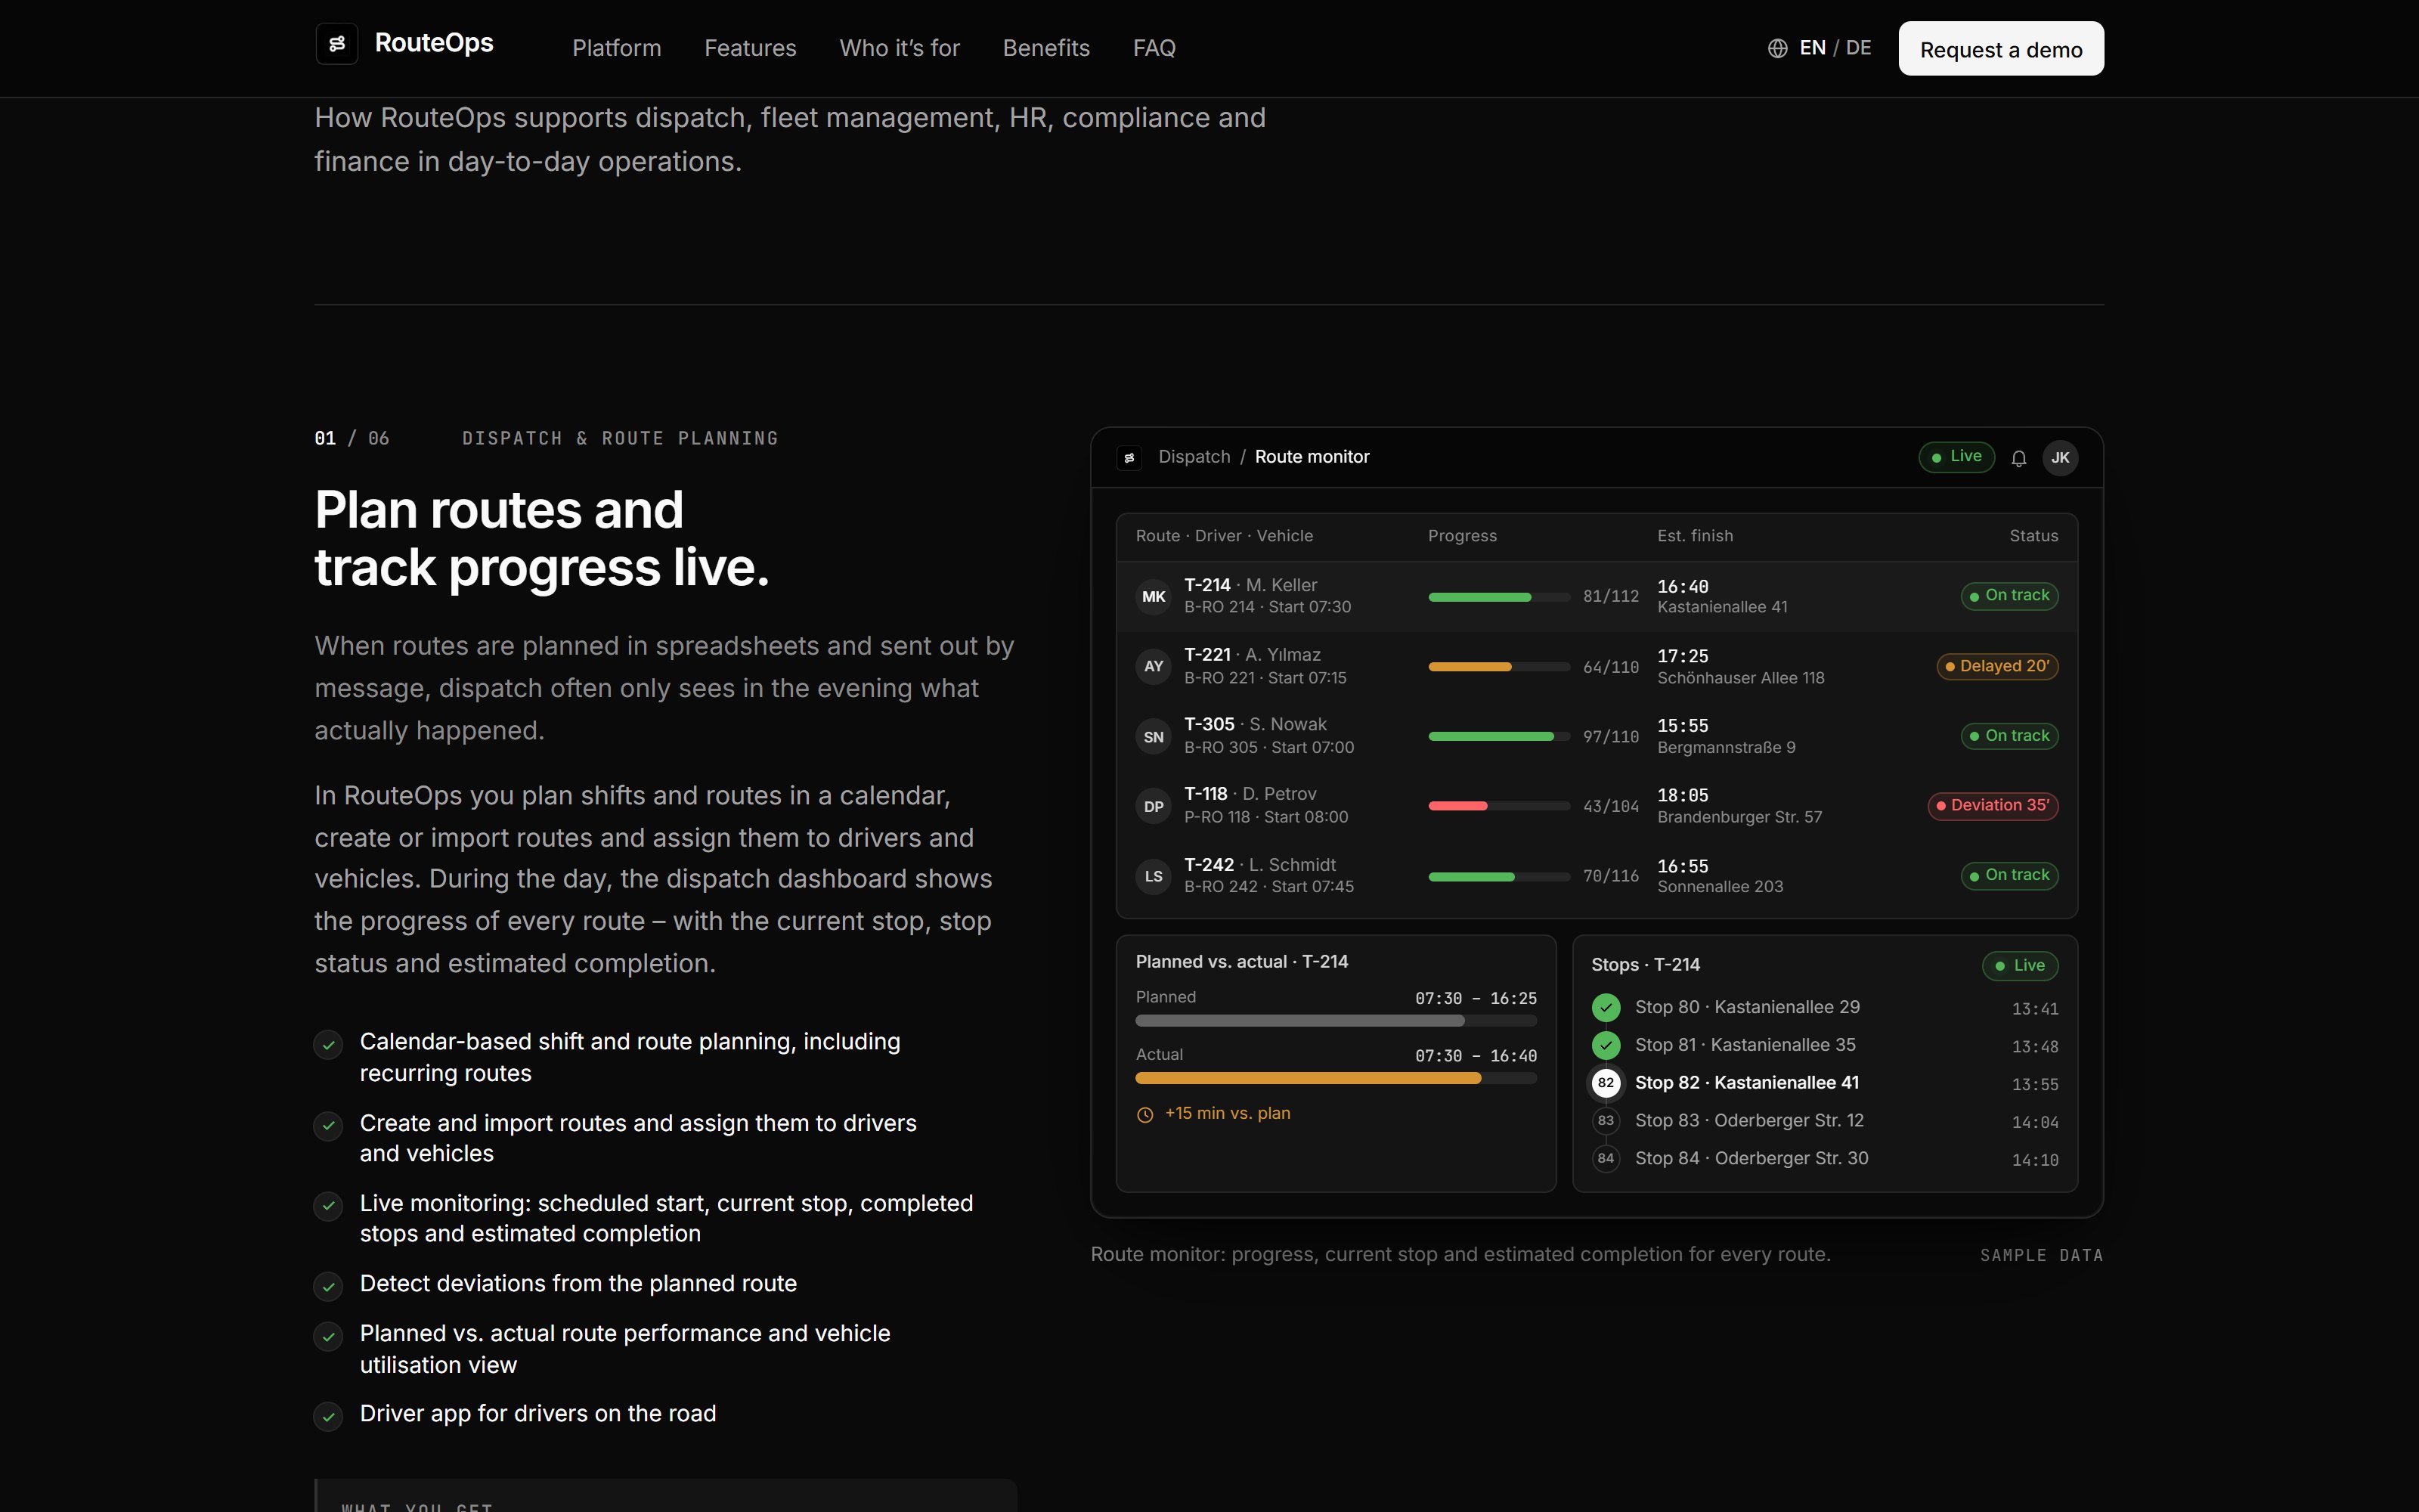This screenshot has height=1512, width=2419.
Task: Click the Actual orange timeline bar
Action: pyautogui.click(x=1336, y=1079)
